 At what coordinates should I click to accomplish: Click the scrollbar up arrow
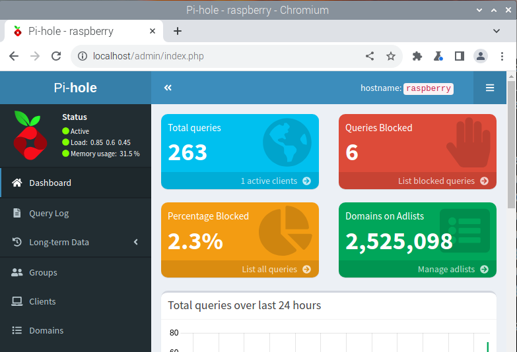pos(511,76)
